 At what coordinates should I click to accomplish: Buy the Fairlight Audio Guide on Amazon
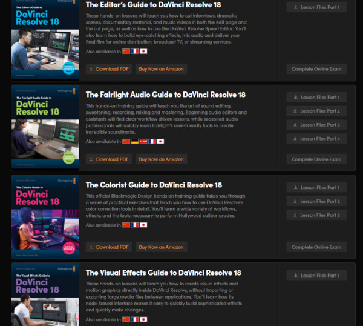click(161, 159)
